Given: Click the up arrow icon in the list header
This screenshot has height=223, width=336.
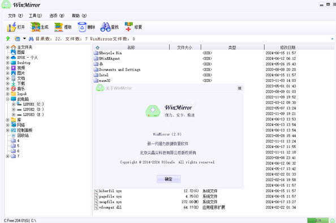Looking at the screenshot, I should [x=97, y=47].
